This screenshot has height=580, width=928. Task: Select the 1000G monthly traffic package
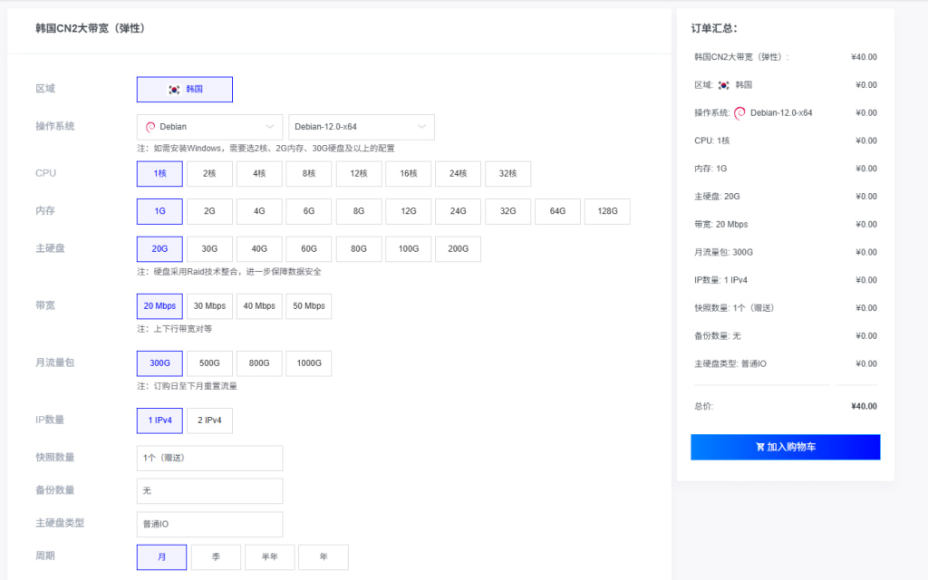[x=309, y=362]
